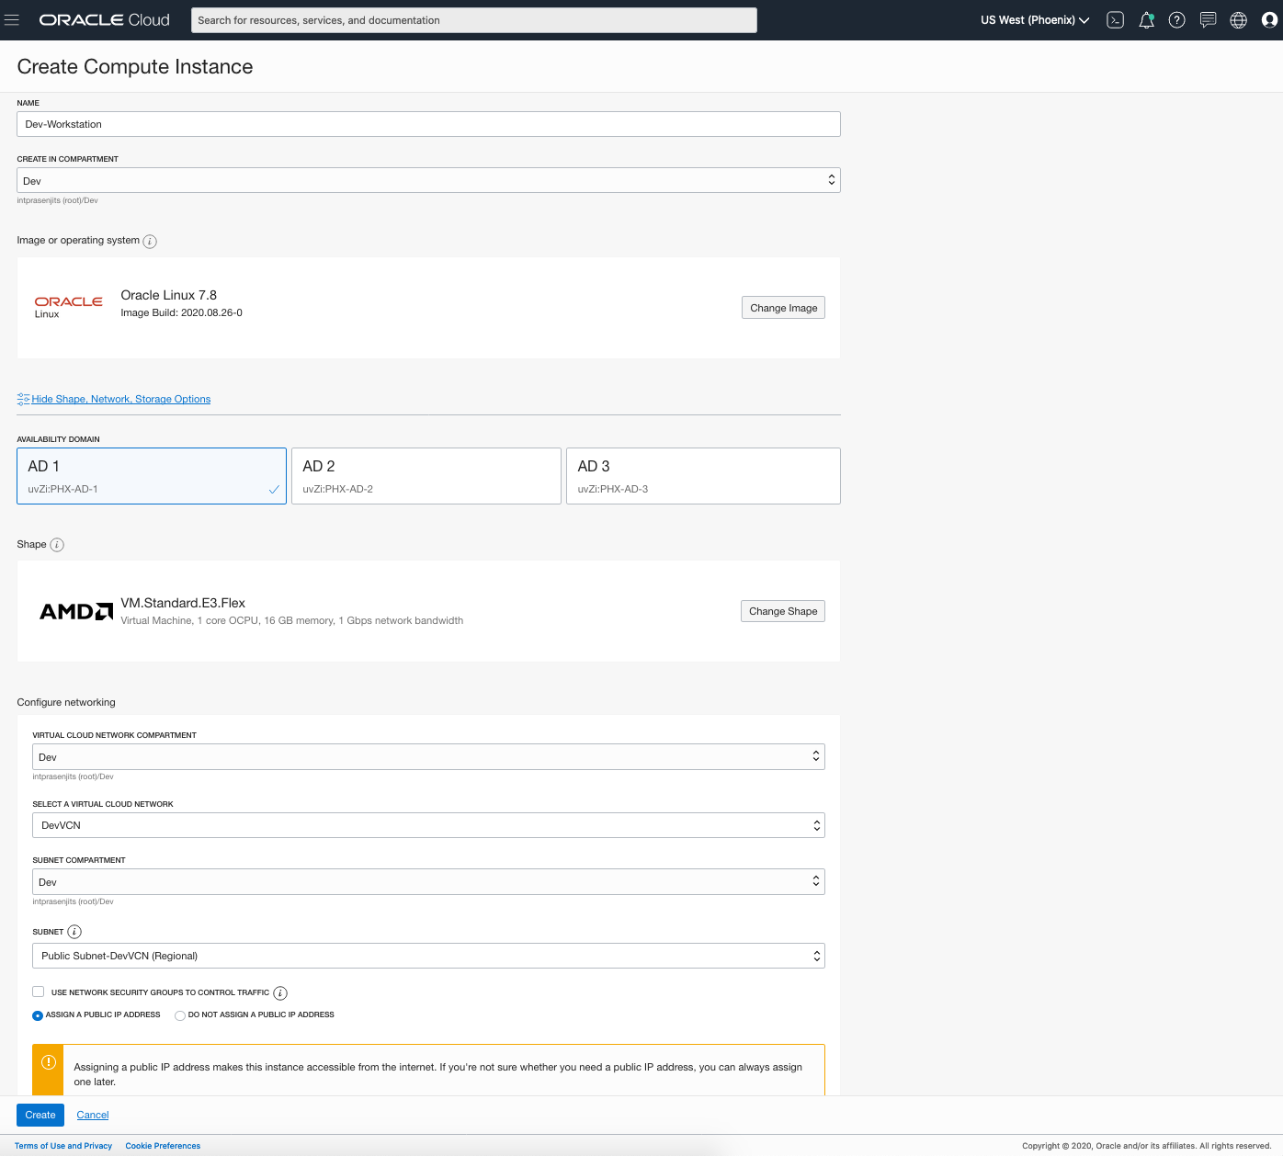Open the language globe icon
The width and height of the screenshot is (1283, 1156).
coord(1238,20)
